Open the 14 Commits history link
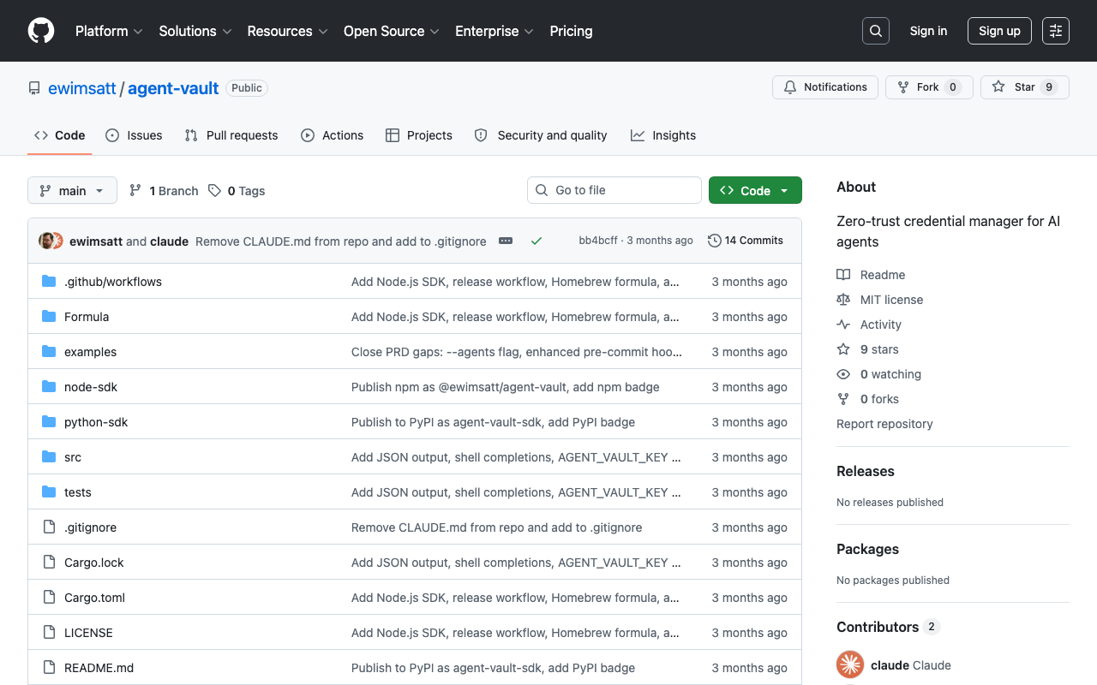The width and height of the screenshot is (1097, 685). pyautogui.click(x=746, y=241)
